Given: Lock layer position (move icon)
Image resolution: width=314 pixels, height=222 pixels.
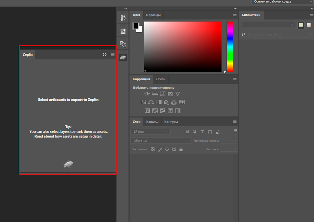Looking at the screenshot, I should 167,149.
